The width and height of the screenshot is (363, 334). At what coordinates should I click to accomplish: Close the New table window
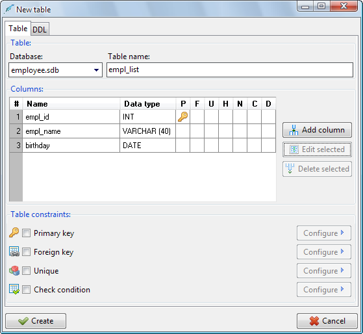[x=344, y=6]
